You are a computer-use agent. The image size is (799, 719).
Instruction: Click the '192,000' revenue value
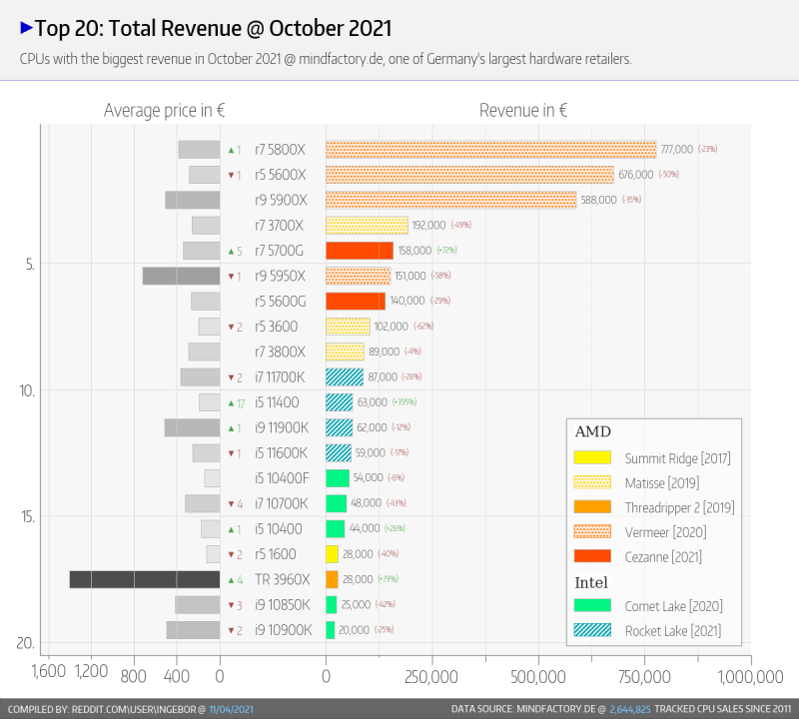click(428, 226)
